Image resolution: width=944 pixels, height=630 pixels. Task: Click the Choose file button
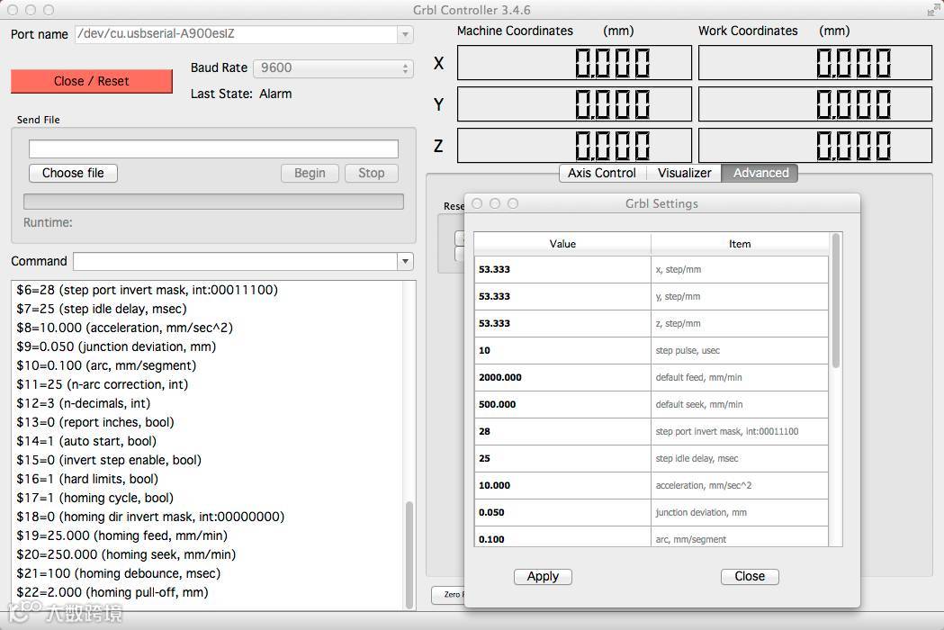tap(73, 174)
